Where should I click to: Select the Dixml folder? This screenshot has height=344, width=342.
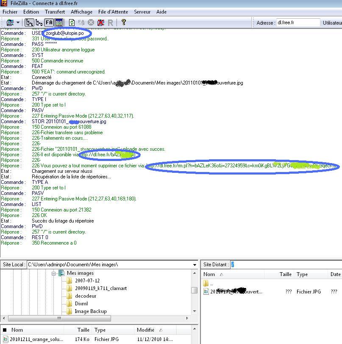[81, 304]
